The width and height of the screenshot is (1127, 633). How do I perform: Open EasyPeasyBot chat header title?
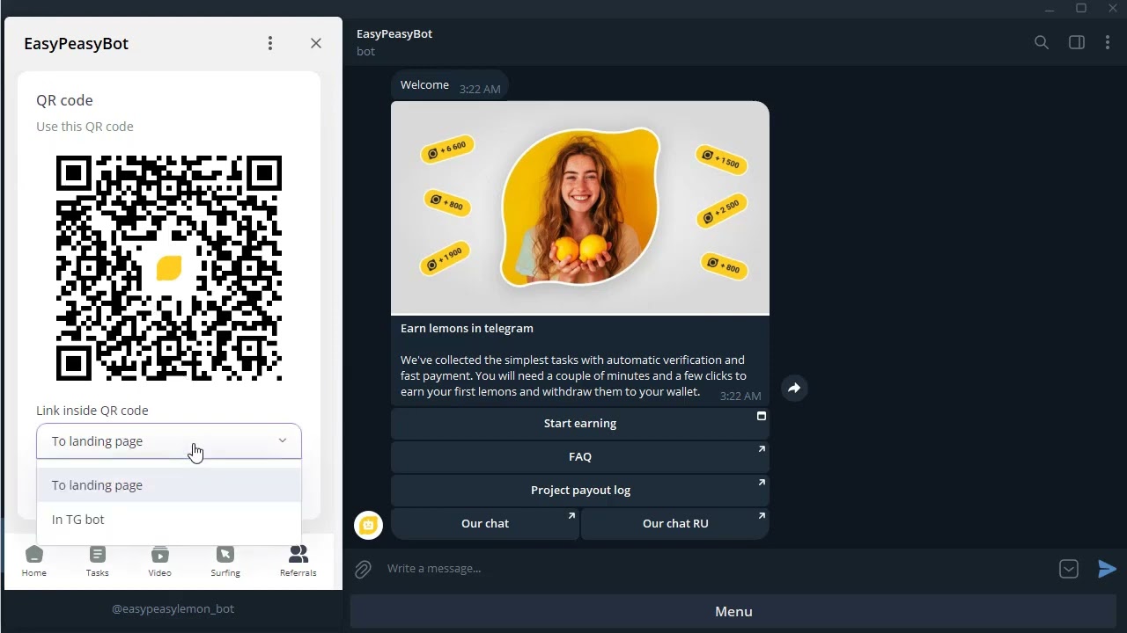[x=394, y=33]
